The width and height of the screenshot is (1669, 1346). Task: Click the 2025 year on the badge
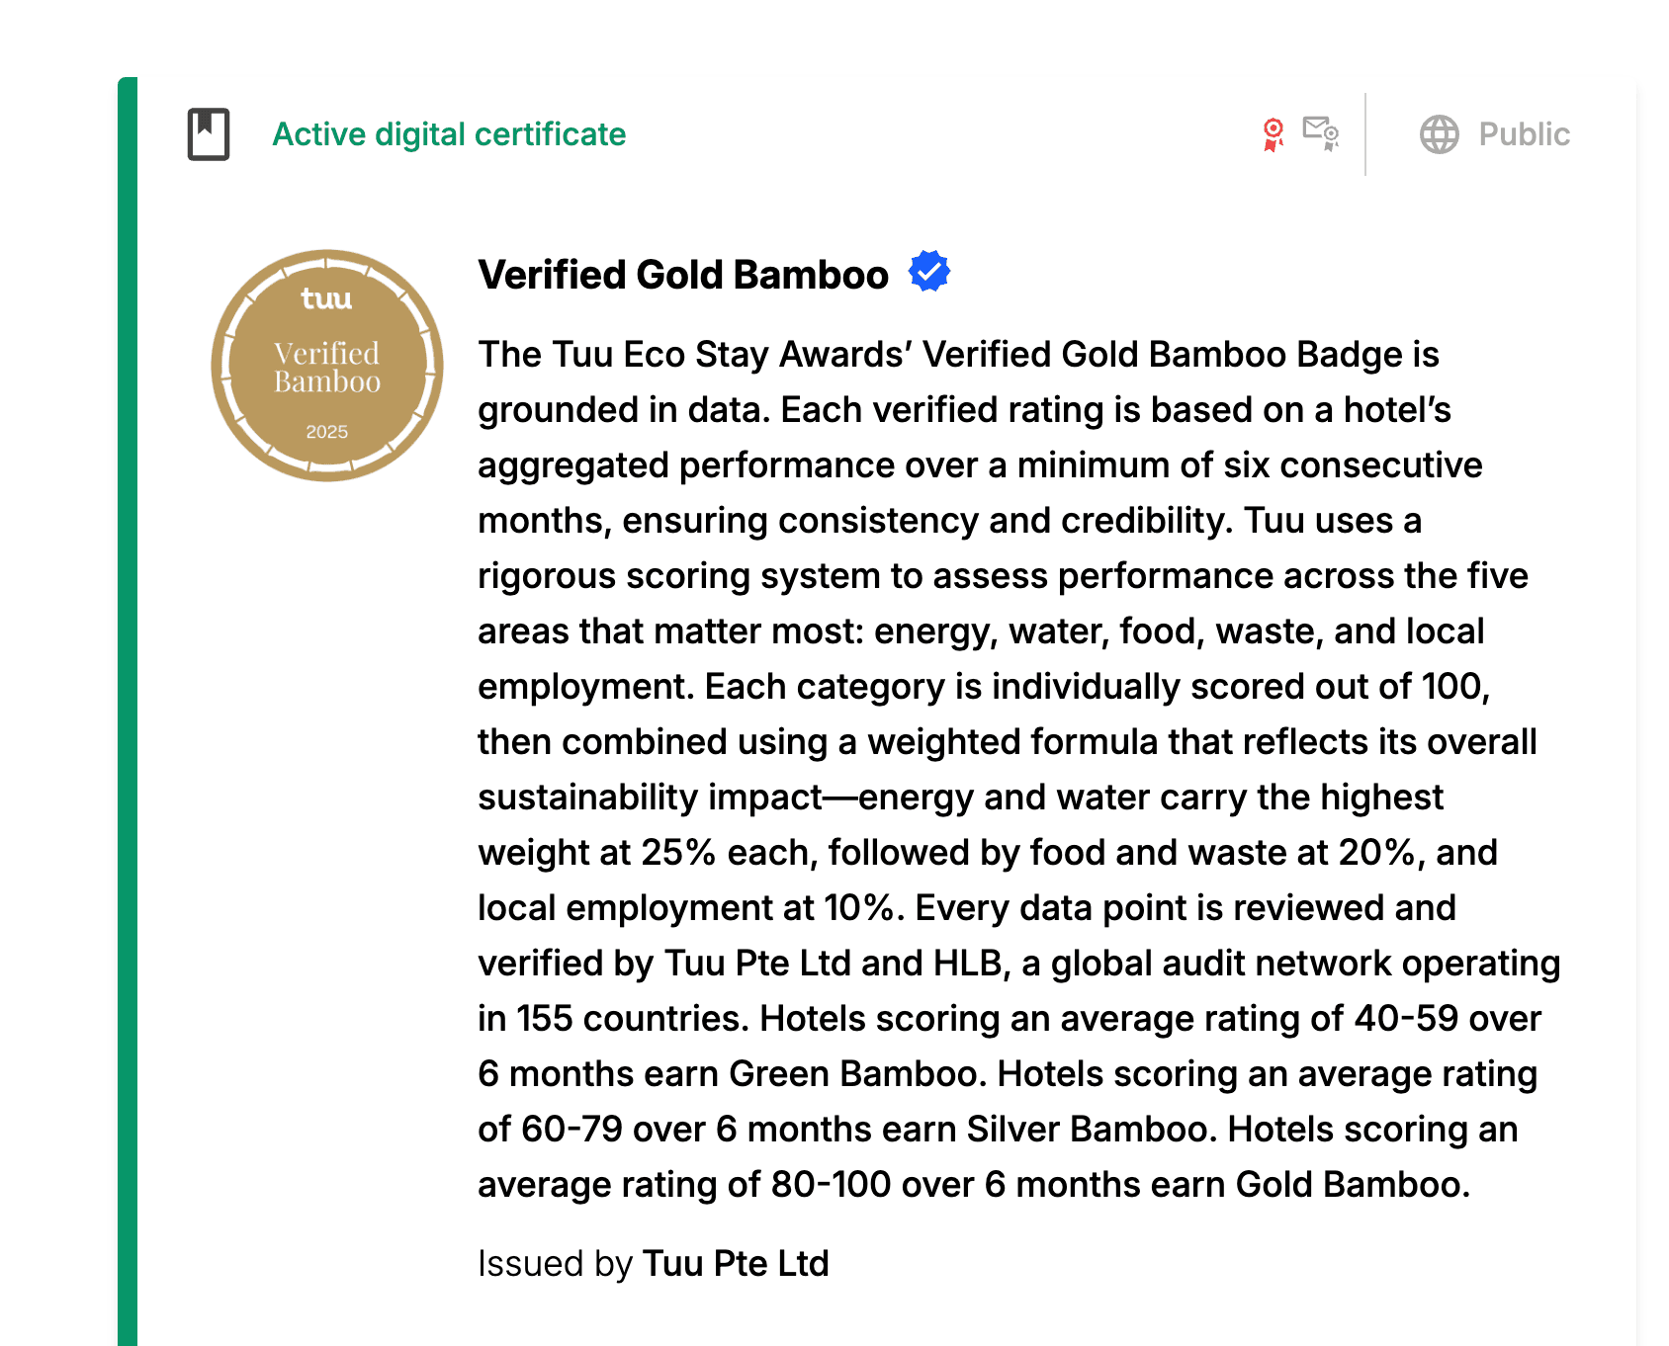click(x=327, y=432)
